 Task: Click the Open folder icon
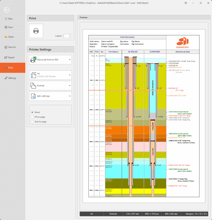coord(6,37)
